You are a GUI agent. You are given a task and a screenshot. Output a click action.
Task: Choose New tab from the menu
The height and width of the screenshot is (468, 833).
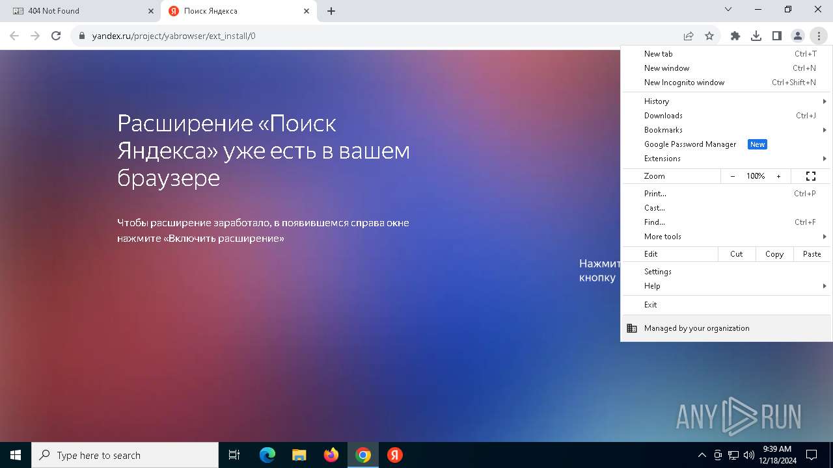pyautogui.click(x=726, y=54)
